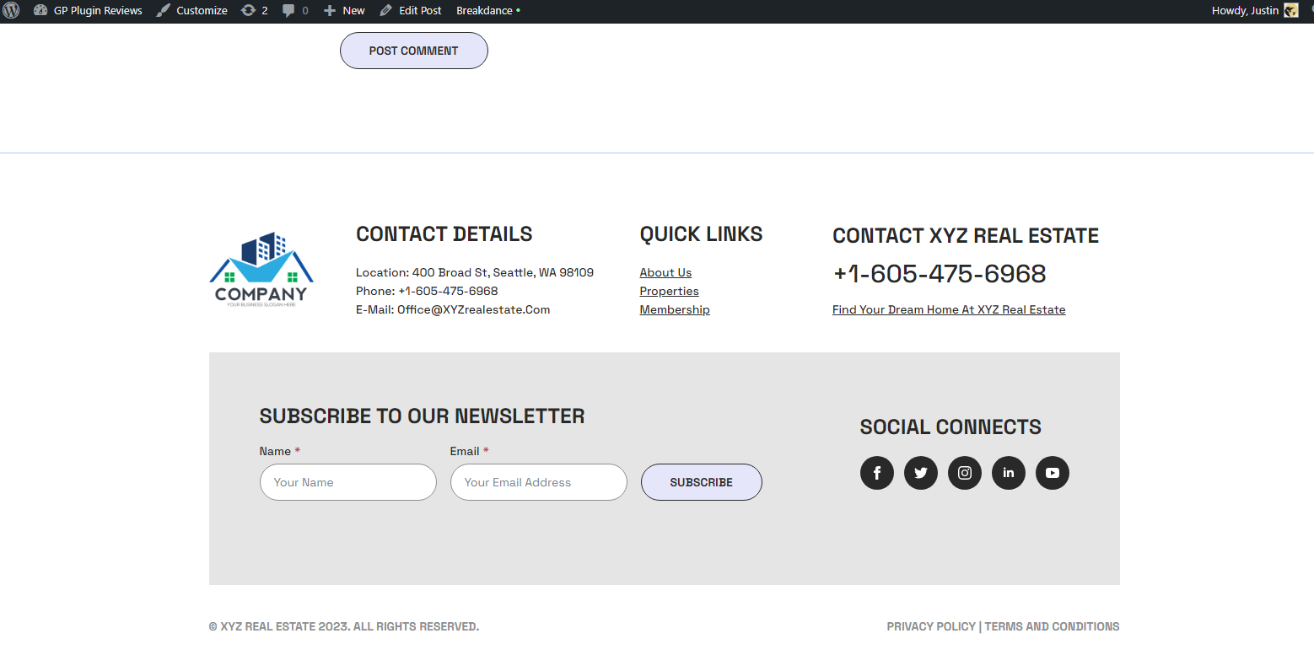Screen dimensions: 1314x660
Task: Open the YouTube social icon
Action: click(x=1052, y=473)
